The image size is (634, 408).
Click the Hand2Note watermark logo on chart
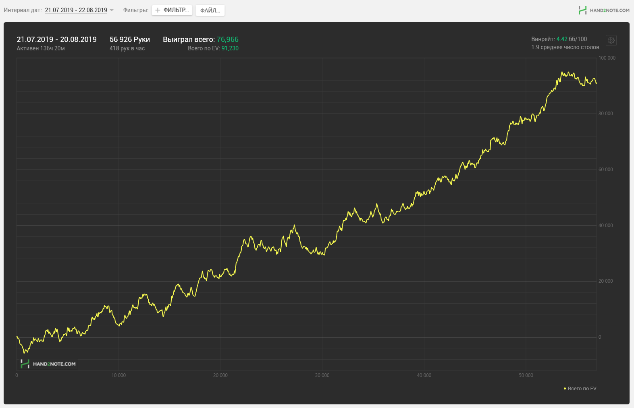48,364
